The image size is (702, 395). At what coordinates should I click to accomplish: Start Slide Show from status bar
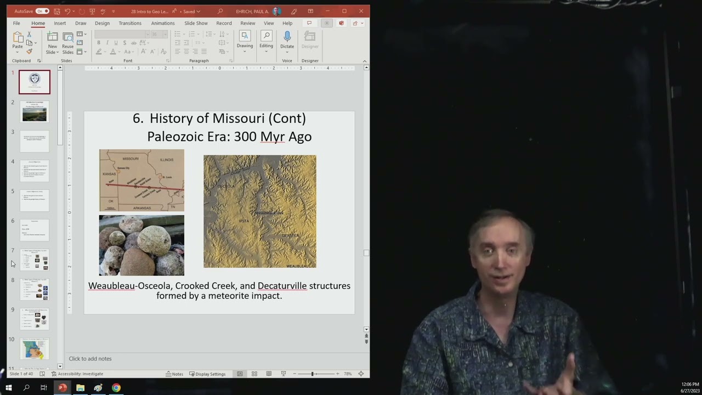(283, 374)
